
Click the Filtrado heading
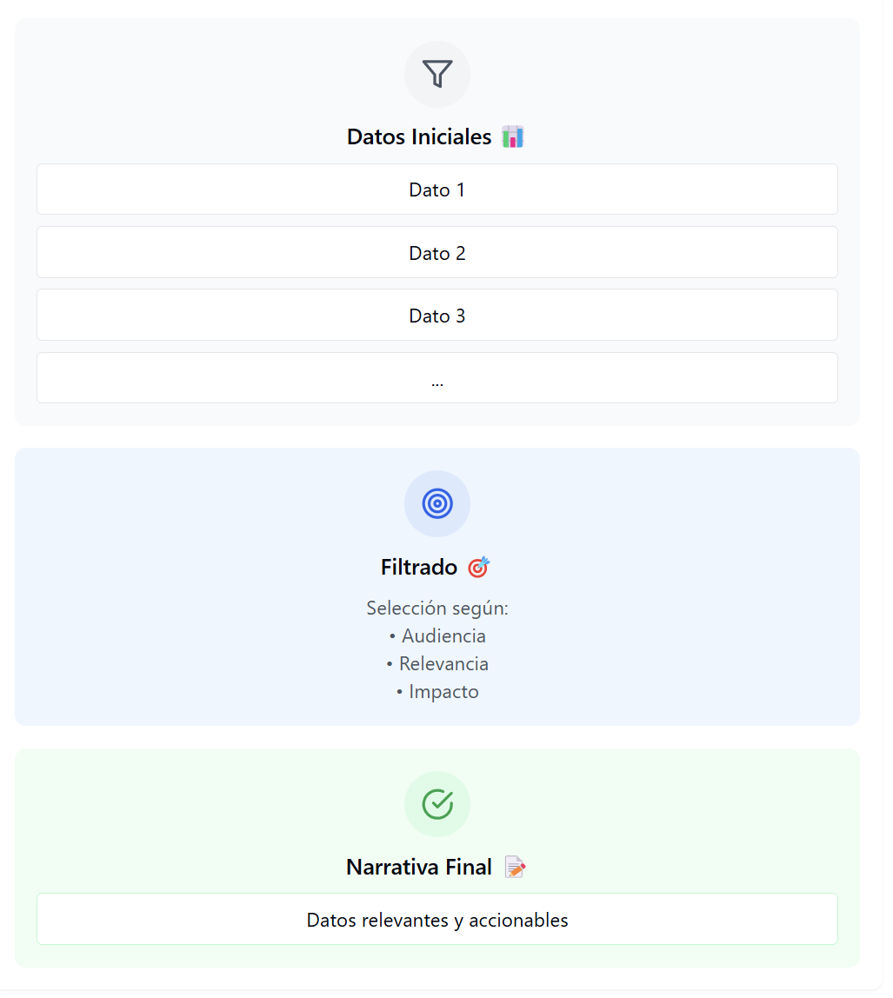tap(419, 568)
